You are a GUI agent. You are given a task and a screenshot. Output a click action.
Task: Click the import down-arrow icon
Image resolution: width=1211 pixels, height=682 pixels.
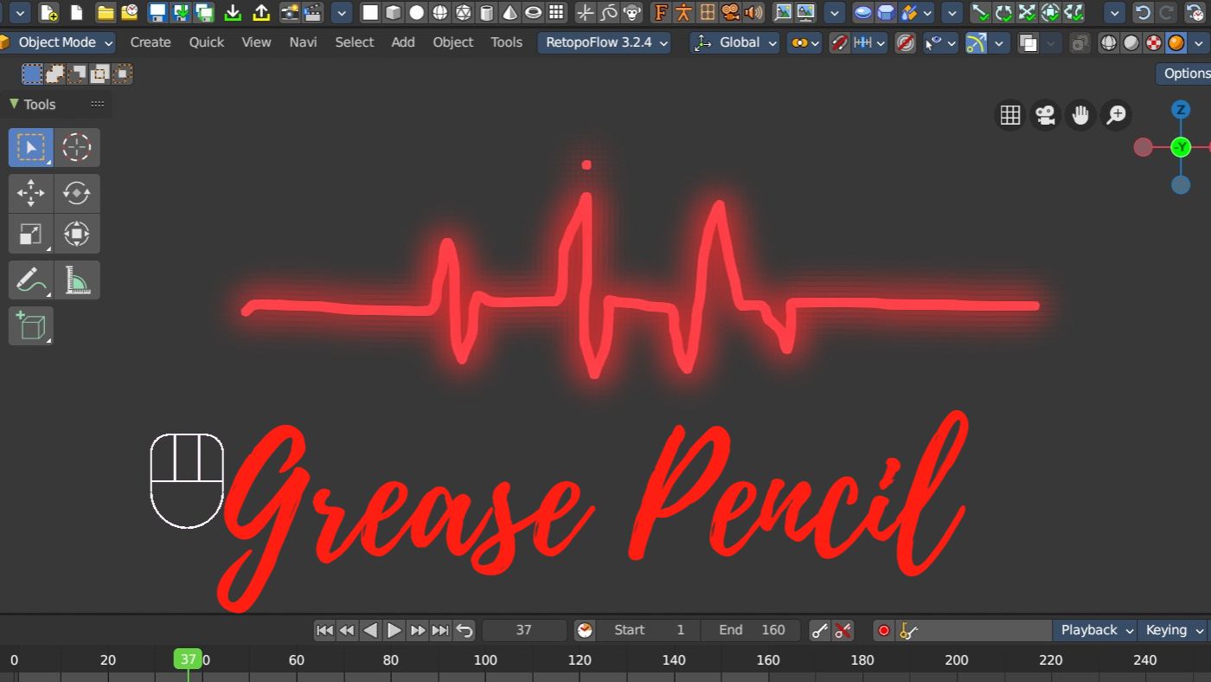point(233,13)
